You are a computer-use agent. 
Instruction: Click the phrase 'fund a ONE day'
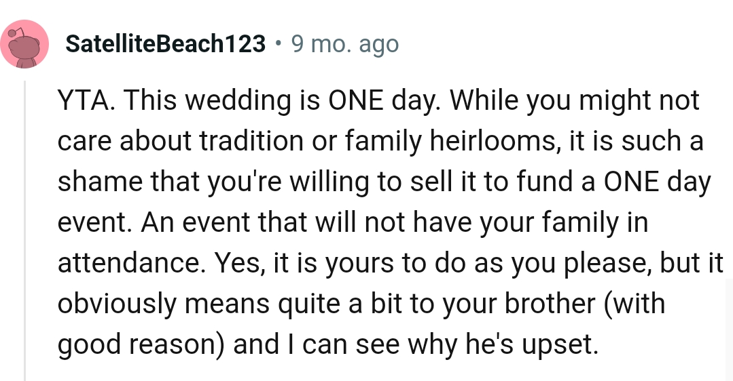click(614, 182)
